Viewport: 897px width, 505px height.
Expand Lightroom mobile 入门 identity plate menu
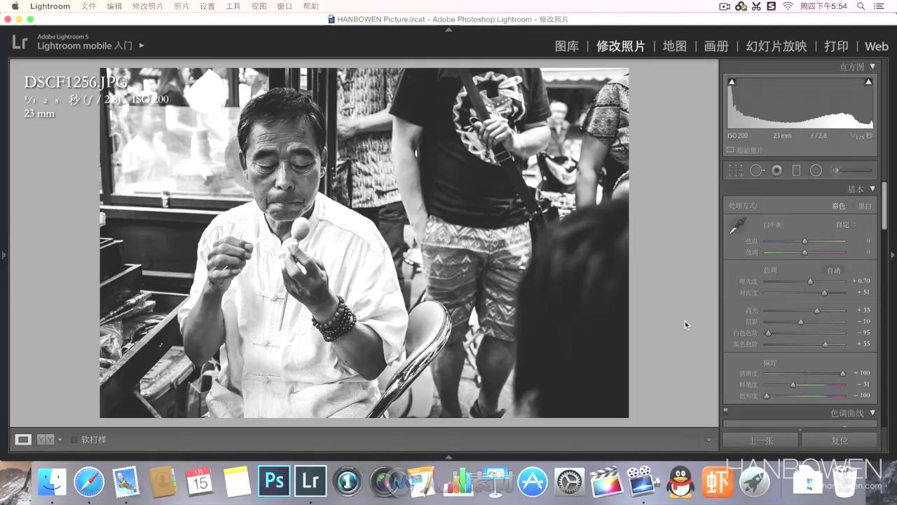(x=142, y=46)
